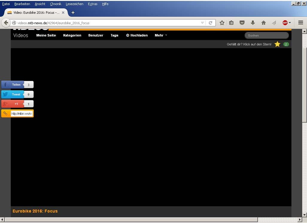The height and width of the screenshot is (223, 307).
Task: Click the site identity globe icon
Action: (14, 23)
